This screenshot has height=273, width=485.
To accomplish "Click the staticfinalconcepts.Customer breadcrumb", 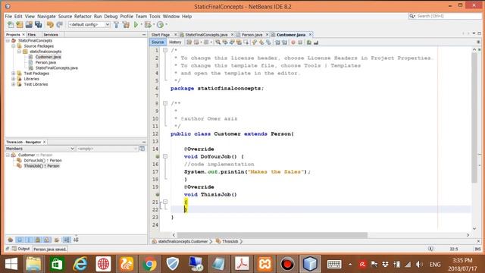I will pyautogui.click(x=183, y=241).
